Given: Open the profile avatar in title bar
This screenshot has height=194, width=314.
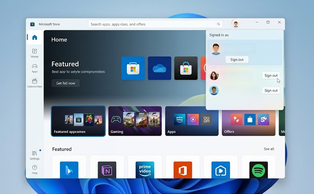Looking at the screenshot, I should click(236, 24).
